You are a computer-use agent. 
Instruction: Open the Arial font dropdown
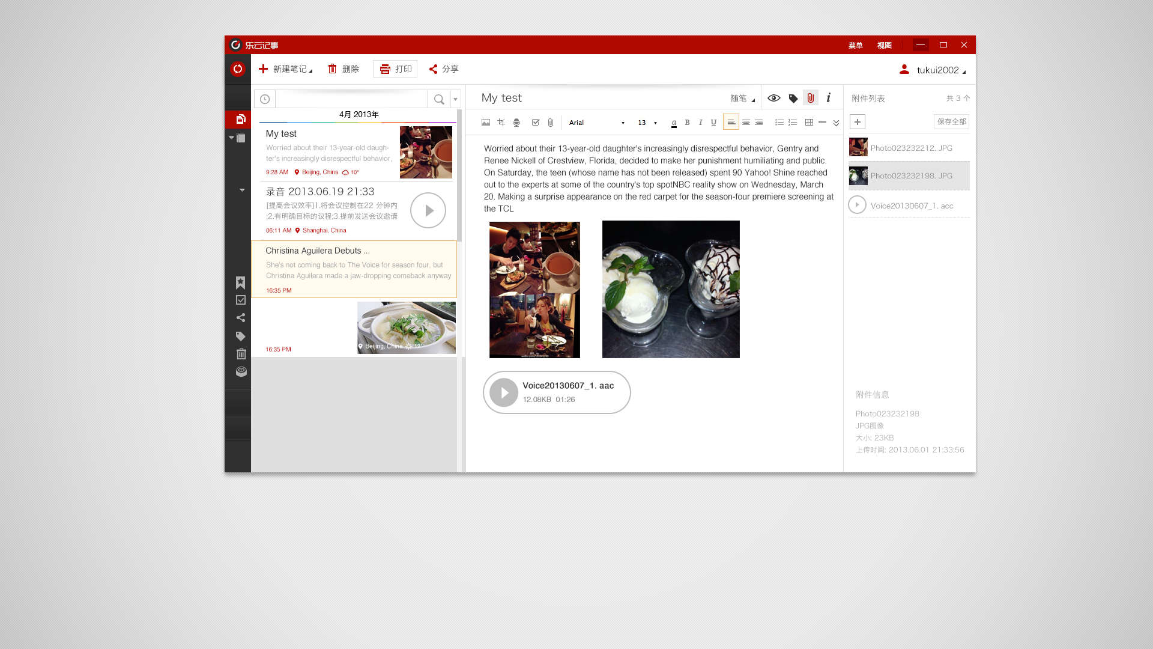(597, 123)
